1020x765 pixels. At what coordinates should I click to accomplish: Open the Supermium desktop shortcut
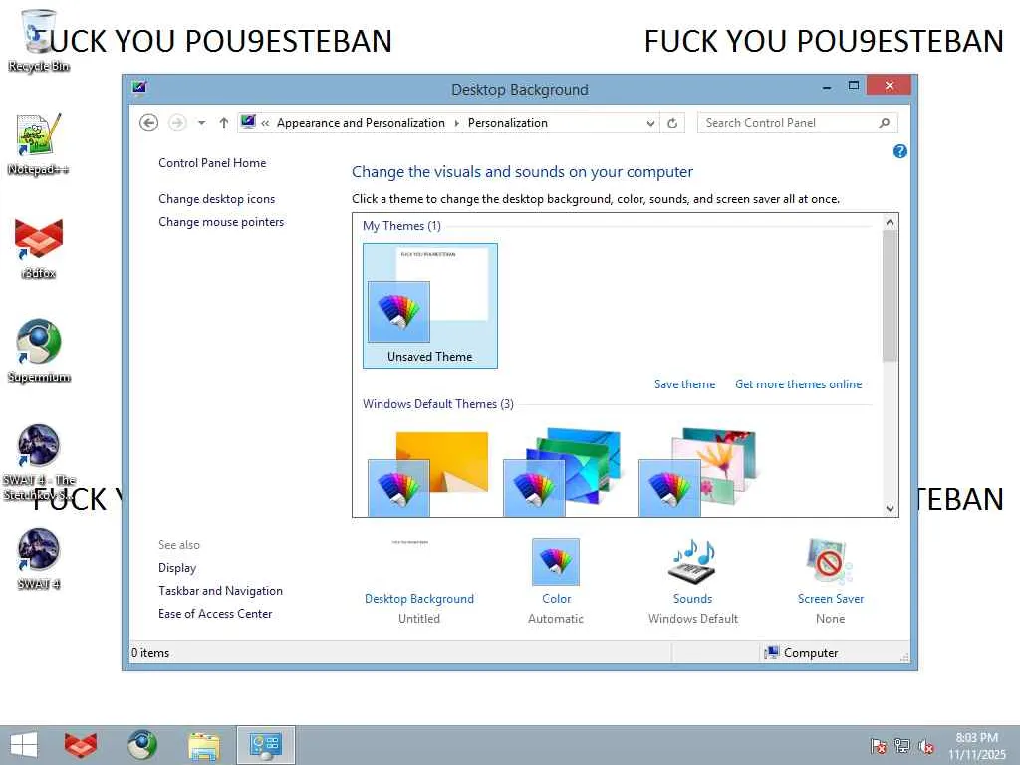click(x=39, y=352)
